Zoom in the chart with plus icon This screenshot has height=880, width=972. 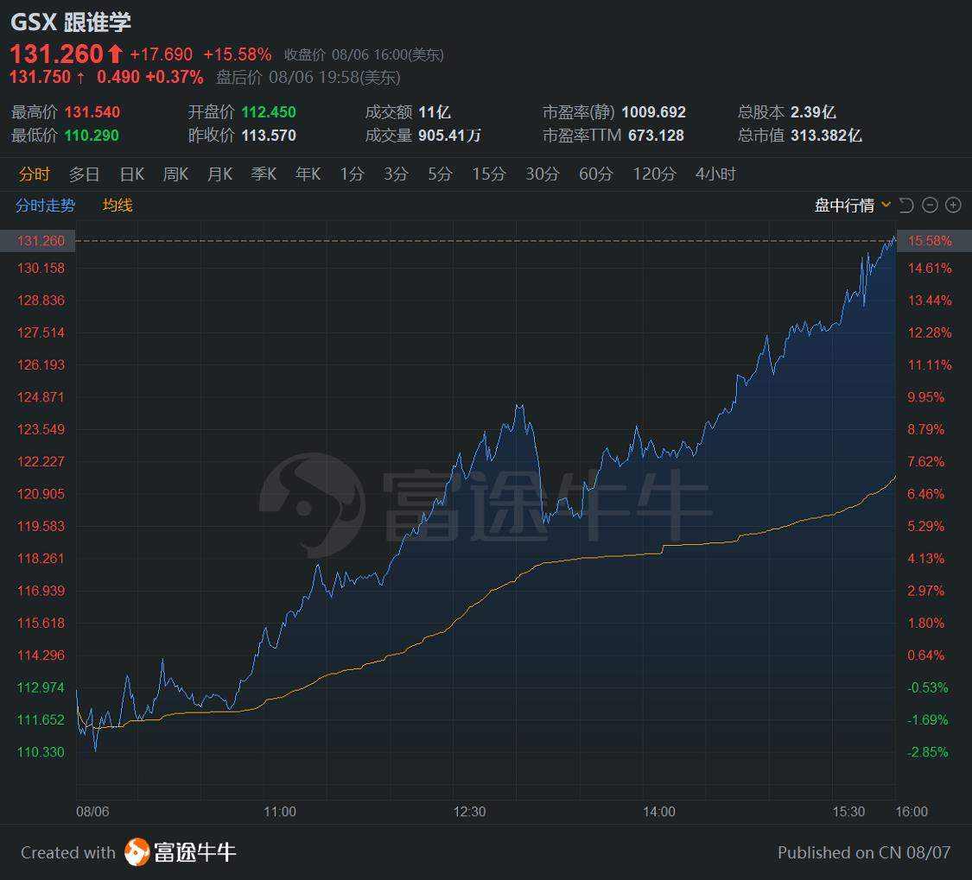[953, 206]
